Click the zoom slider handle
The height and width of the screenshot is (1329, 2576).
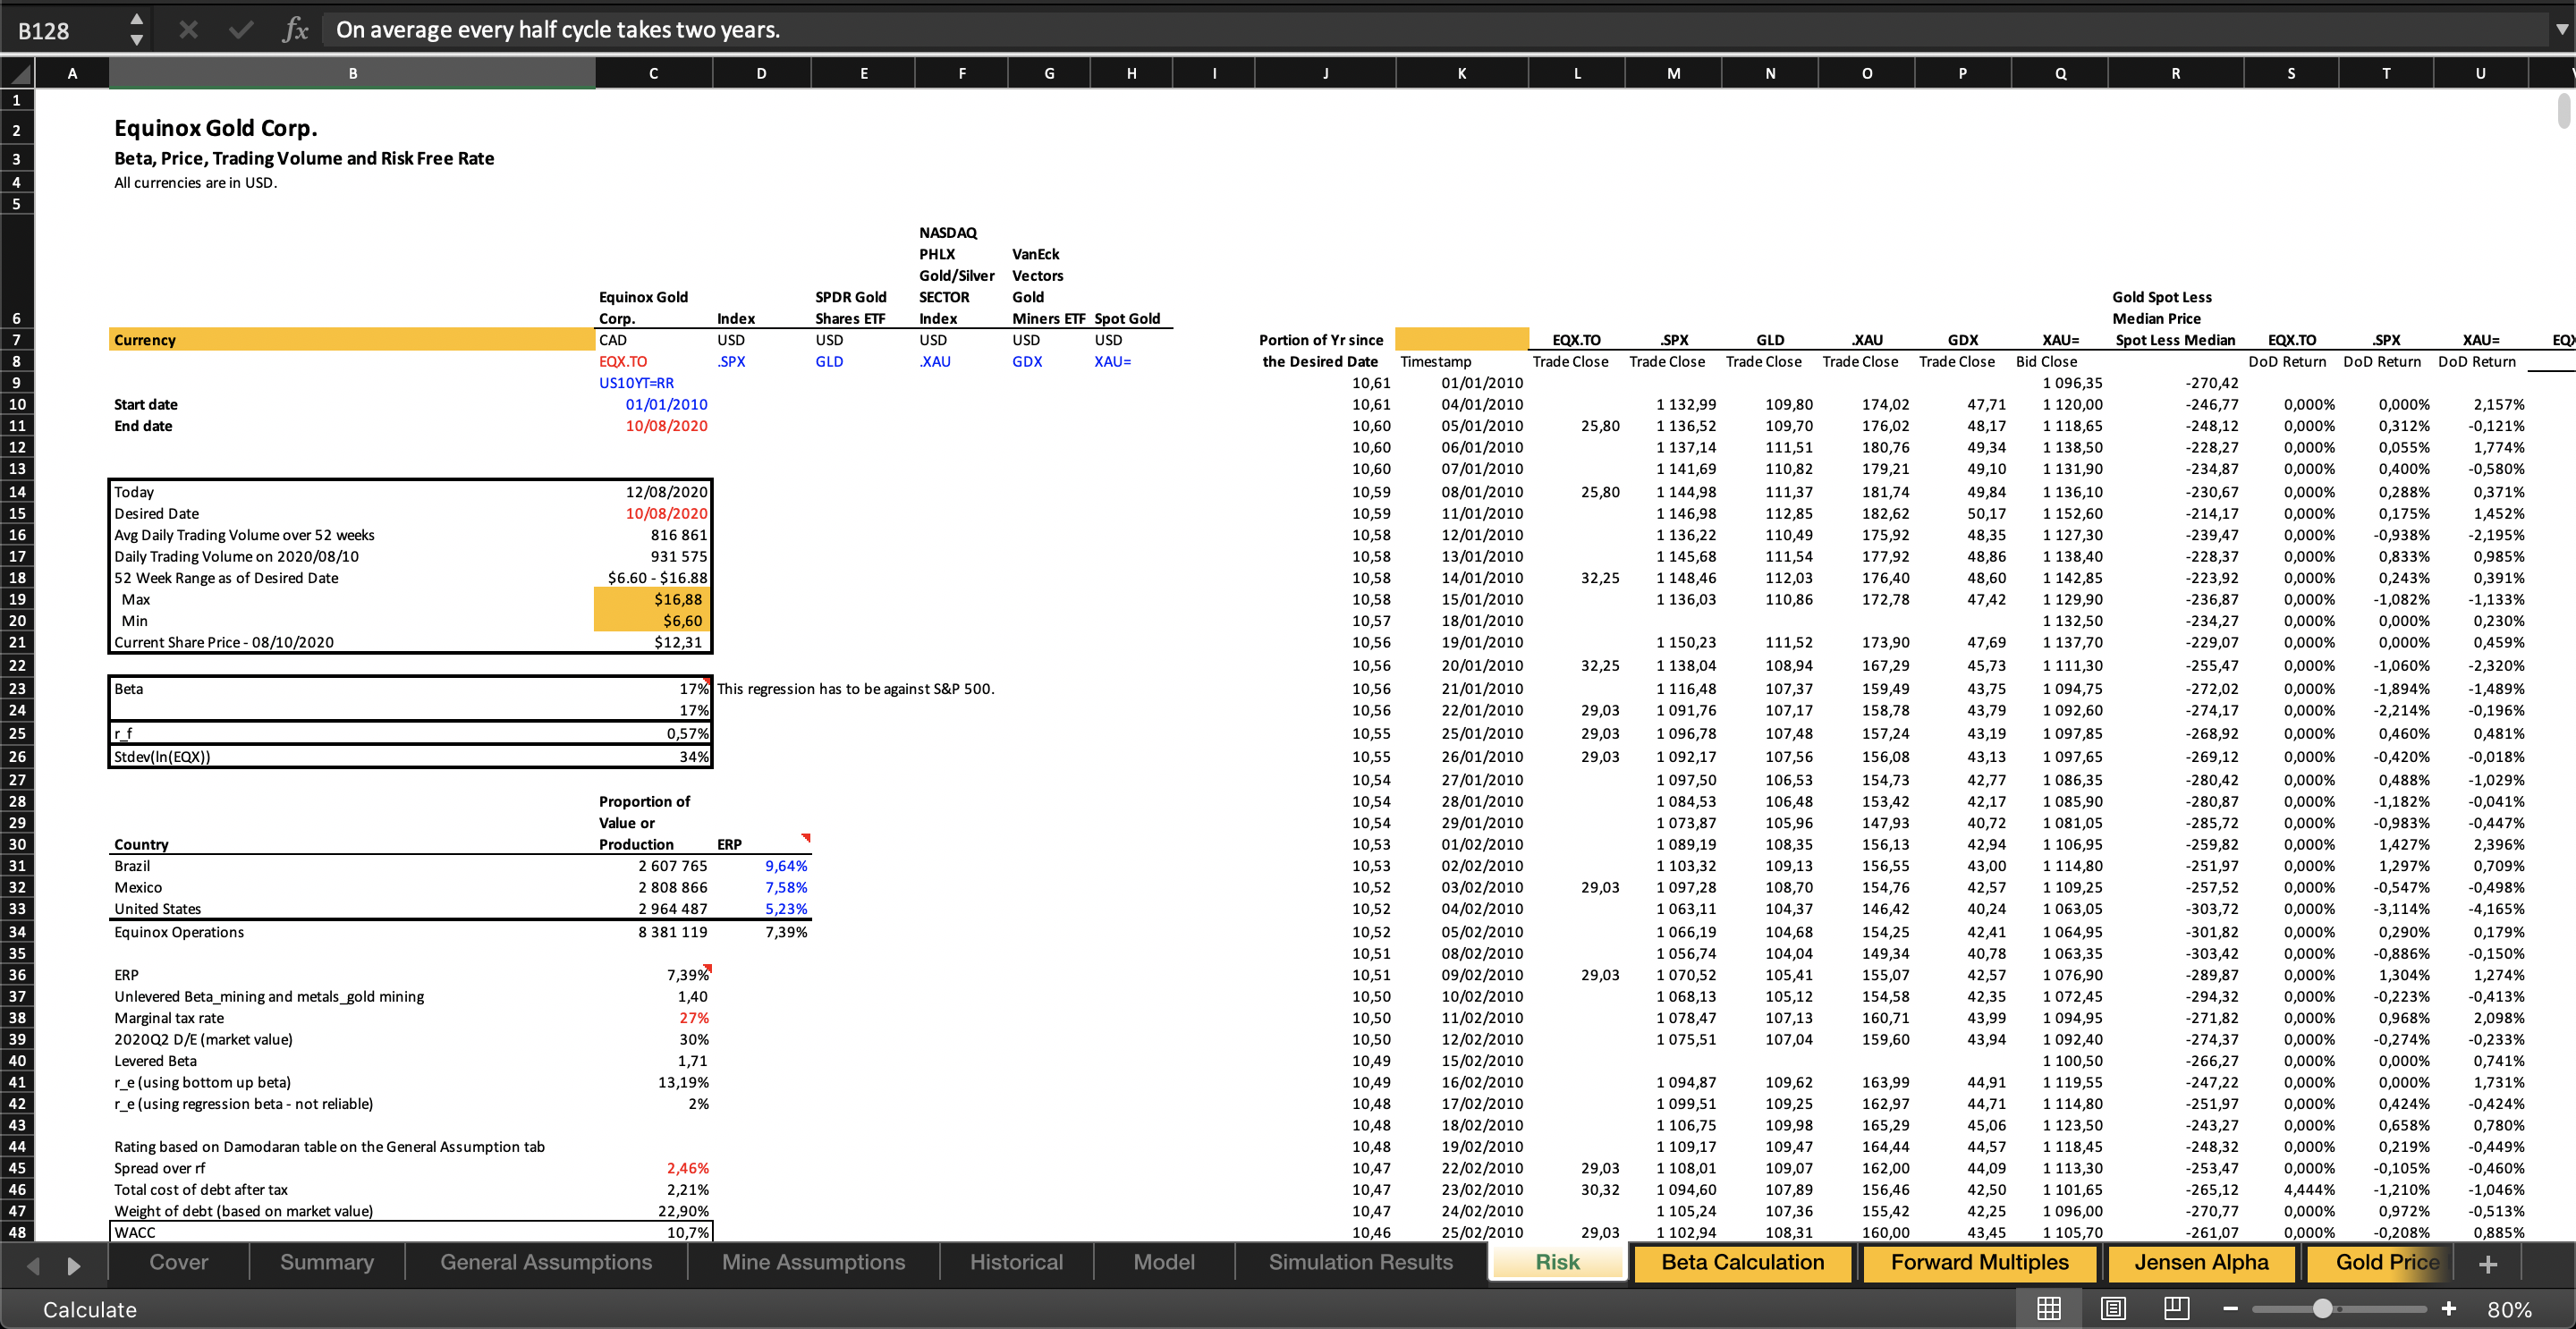tap(2323, 1308)
